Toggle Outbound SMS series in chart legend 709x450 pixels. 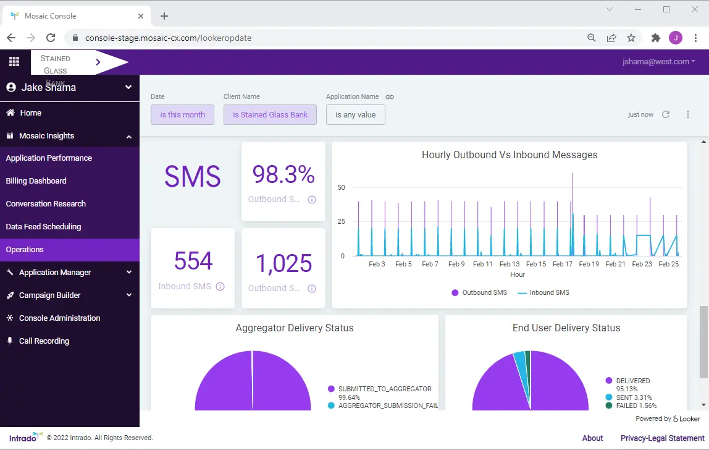click(479, 292)
